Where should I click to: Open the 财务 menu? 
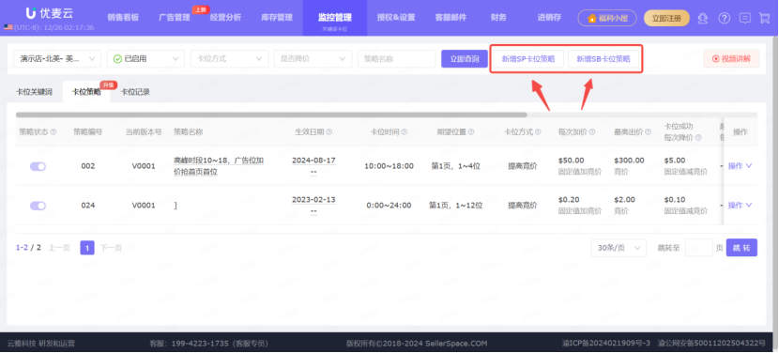coord(498,18)
